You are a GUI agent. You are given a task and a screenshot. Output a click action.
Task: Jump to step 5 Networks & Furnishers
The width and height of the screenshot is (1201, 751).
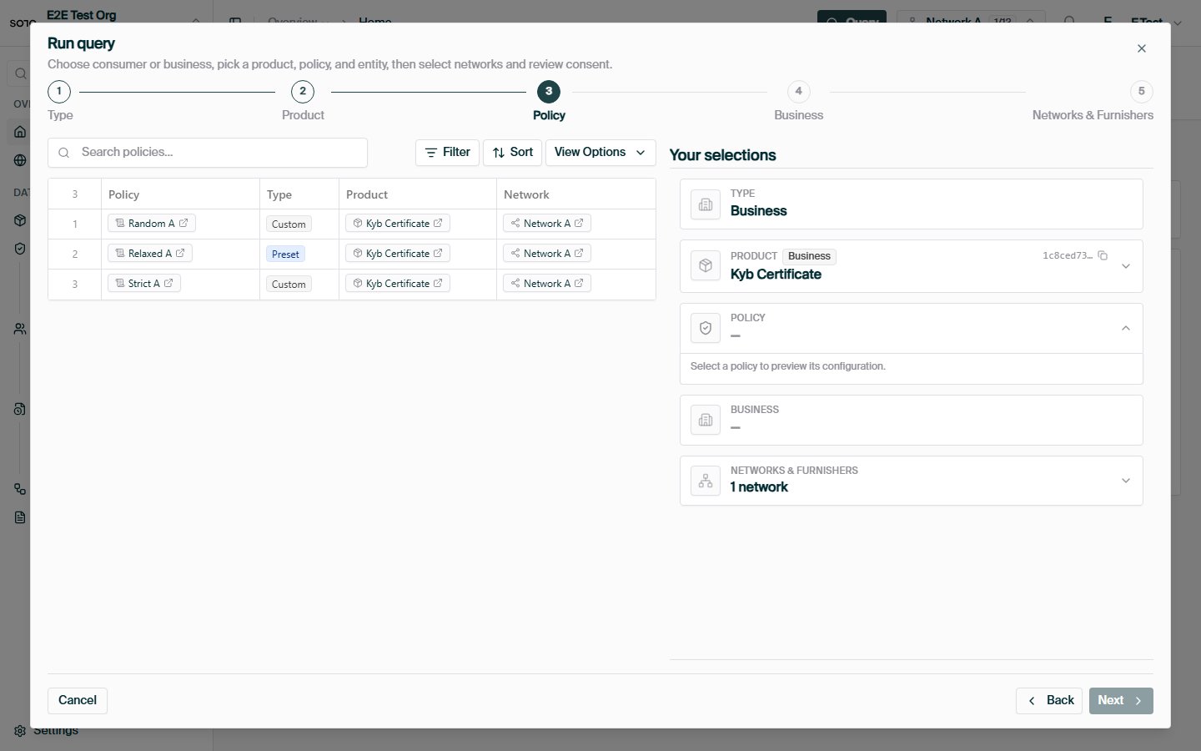[1142, 92]
